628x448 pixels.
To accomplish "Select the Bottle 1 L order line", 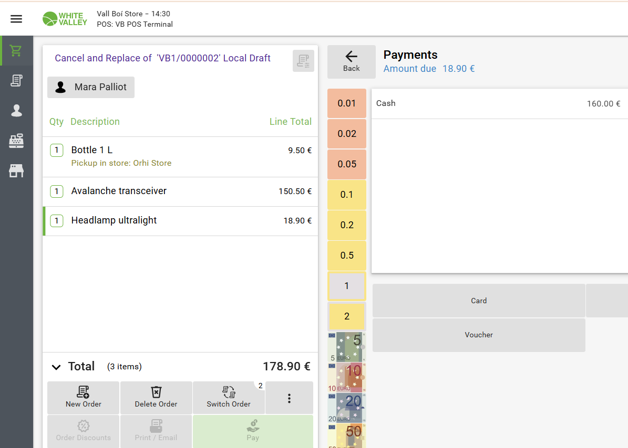I will 180,157.
